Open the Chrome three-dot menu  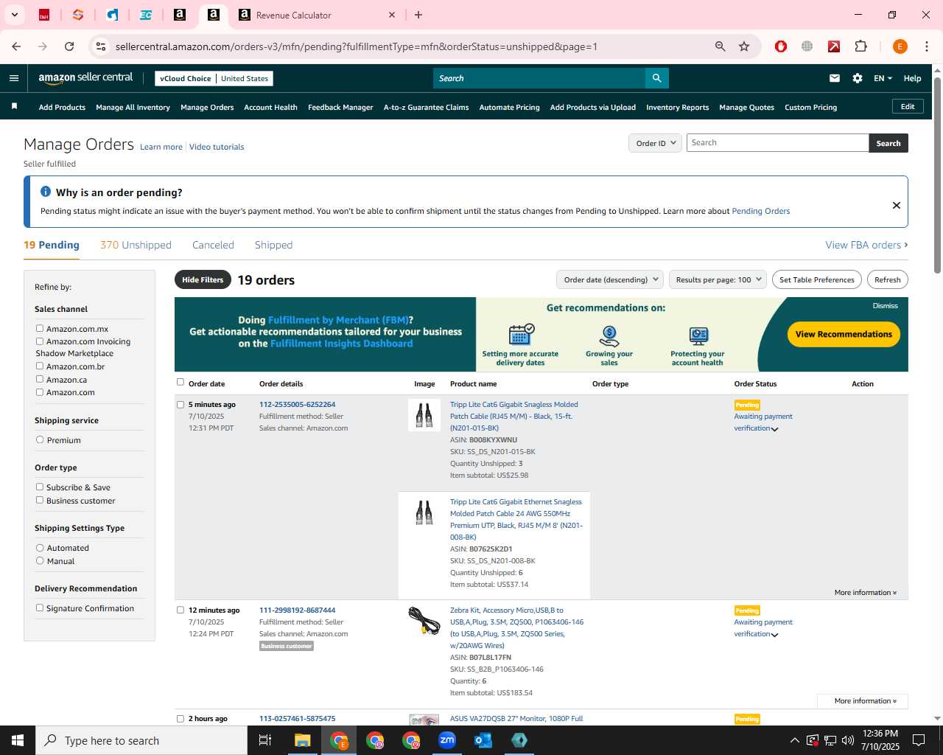[x=926, y=46]
